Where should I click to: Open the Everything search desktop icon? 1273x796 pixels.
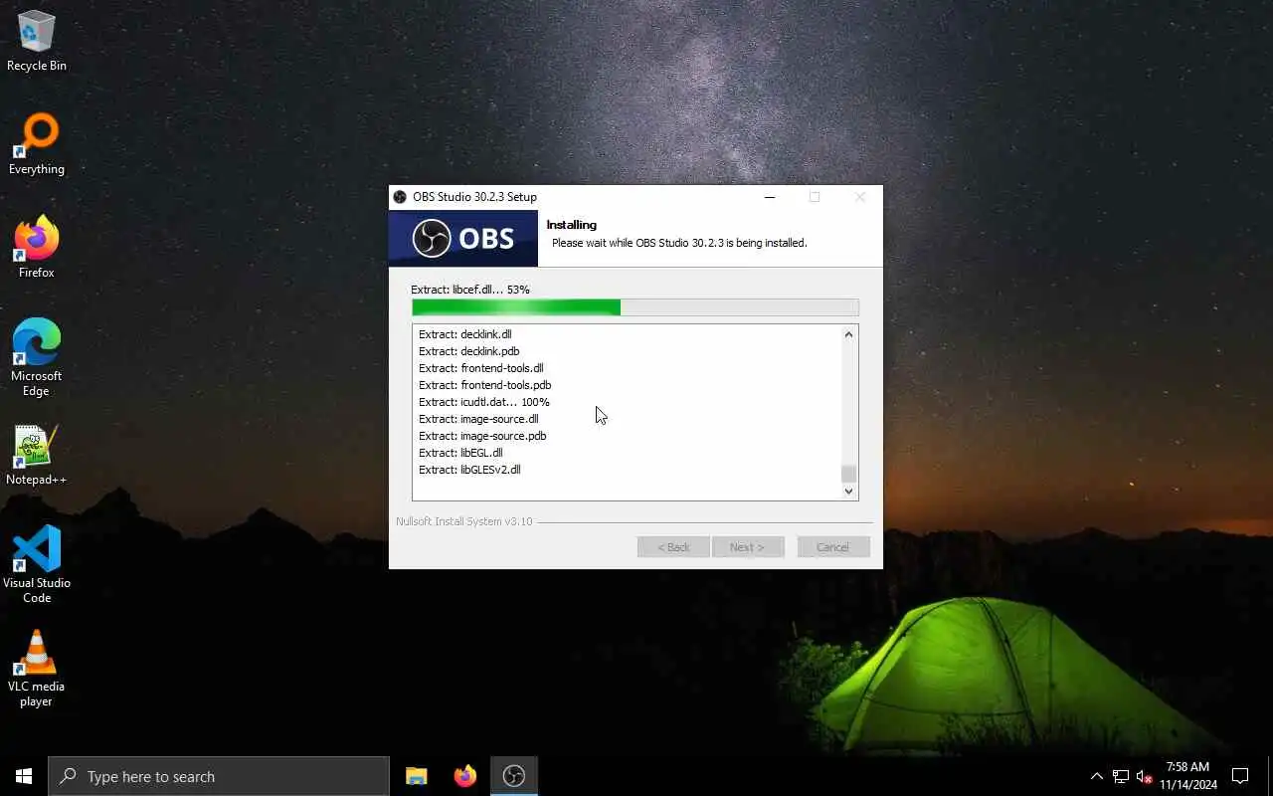[x=37, y=145]
